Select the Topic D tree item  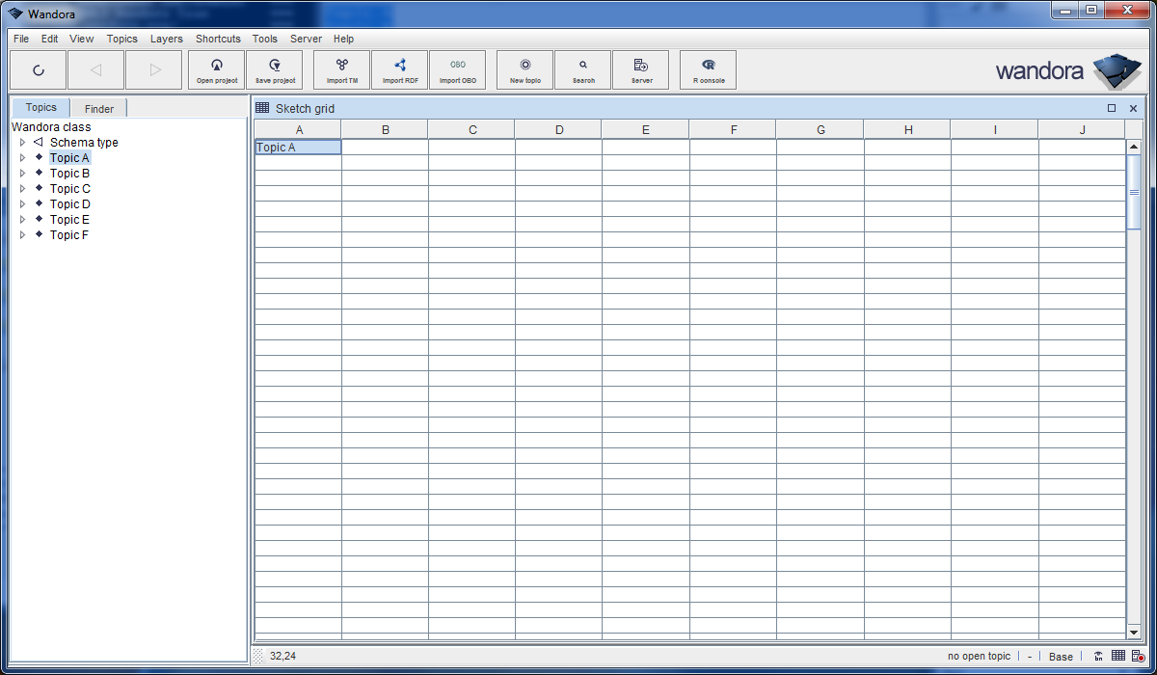pyautogui.click(x=69, y=203)
